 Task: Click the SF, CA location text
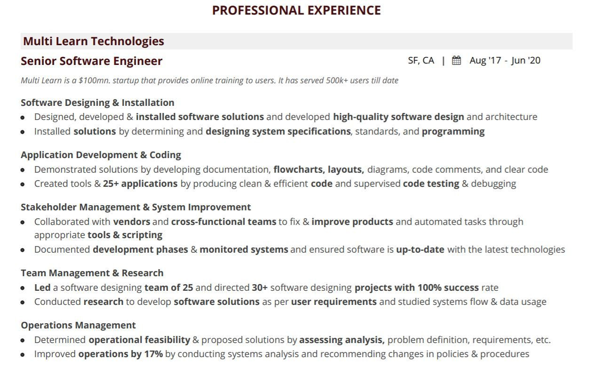(x=421, y=60)
